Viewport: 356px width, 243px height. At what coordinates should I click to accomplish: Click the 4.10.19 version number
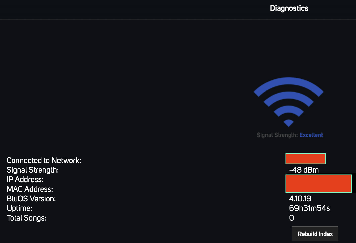coord(300,199)
